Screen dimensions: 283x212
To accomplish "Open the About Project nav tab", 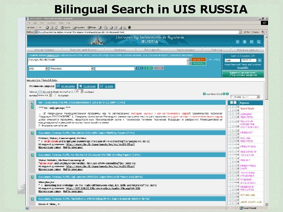I will click(44, 50).
